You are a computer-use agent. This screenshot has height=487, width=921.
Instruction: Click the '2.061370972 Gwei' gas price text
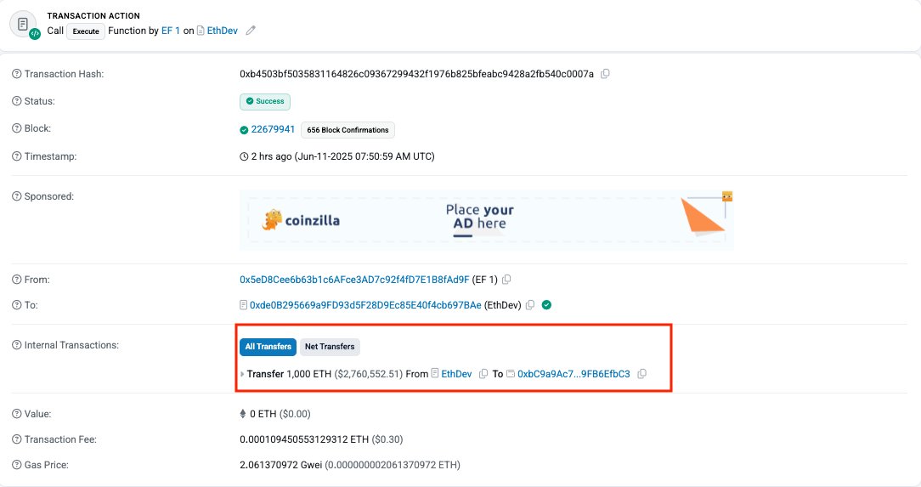click(280, 465)
